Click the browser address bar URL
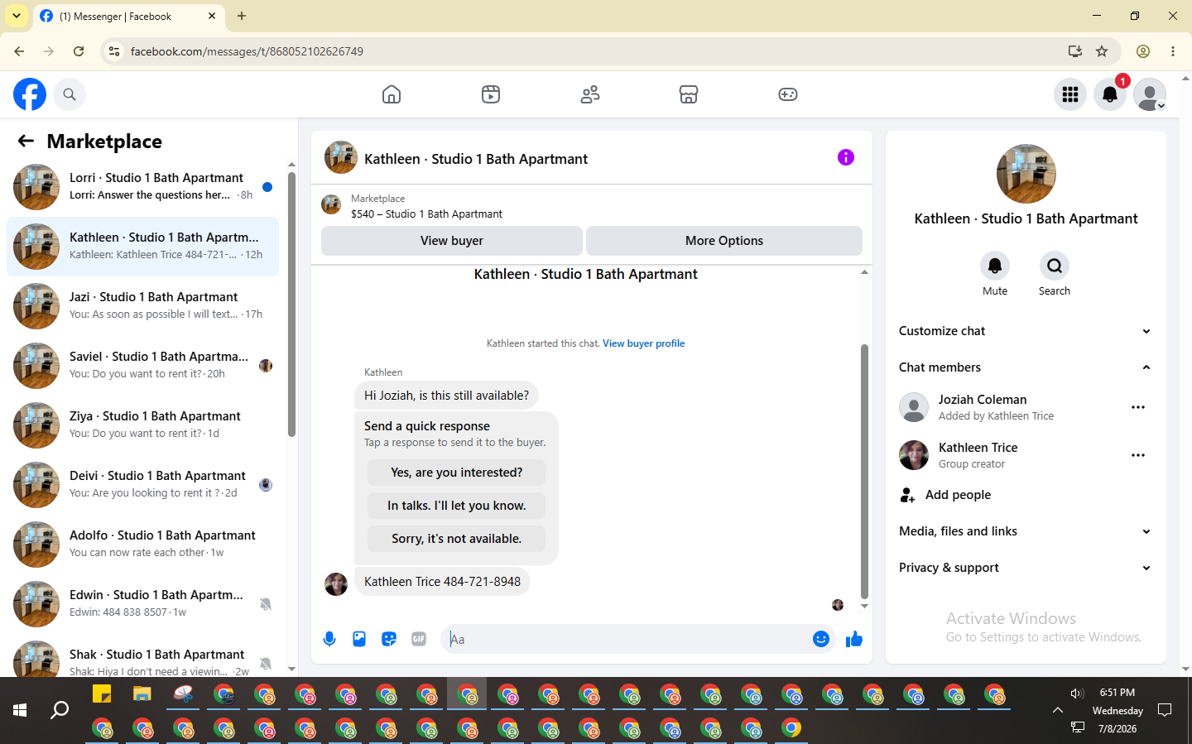Viewport: 1192px width, 744px height. [247, 51]
